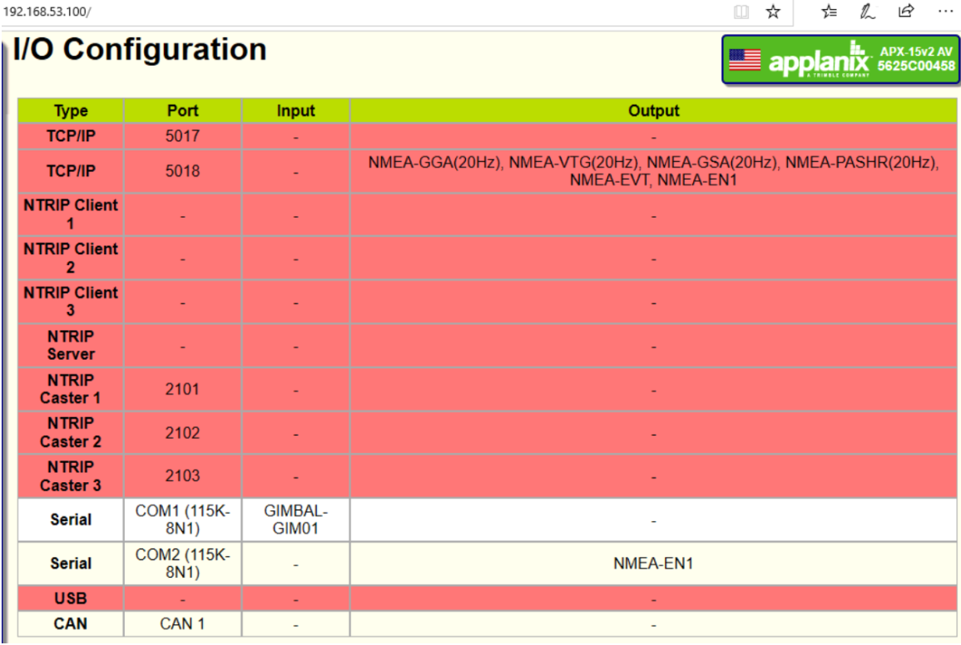This screenshot has height=645, width=961.
Task: Open the favorites hub icon
Action: [x=829, y=12]
